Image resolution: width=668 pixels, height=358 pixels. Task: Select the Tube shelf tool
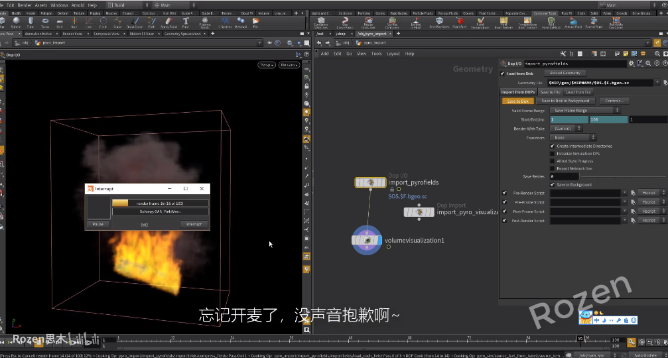tap(31, 22)
